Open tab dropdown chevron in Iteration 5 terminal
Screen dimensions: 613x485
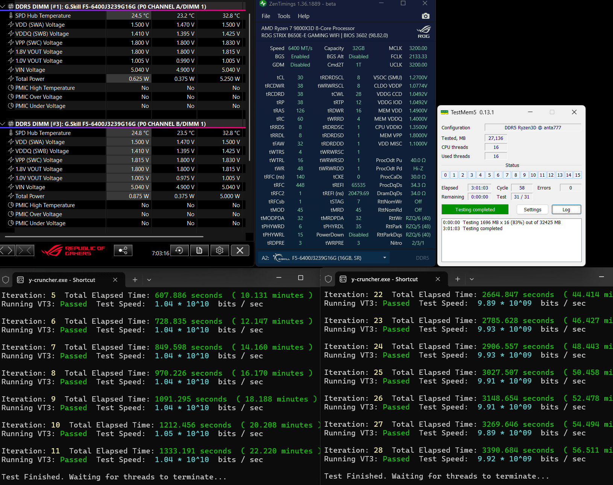(x=149, y=280)
